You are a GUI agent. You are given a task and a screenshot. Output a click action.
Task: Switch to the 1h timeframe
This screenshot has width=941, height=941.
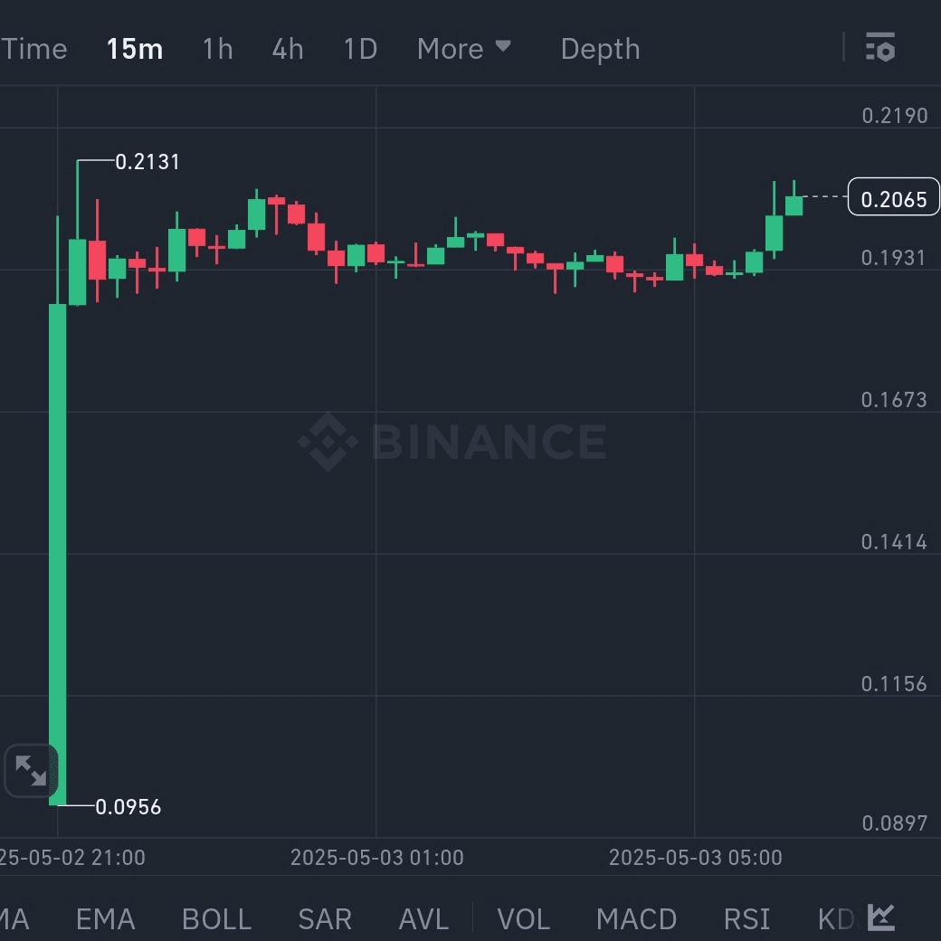pyautogui.click(x=217, y=49)
